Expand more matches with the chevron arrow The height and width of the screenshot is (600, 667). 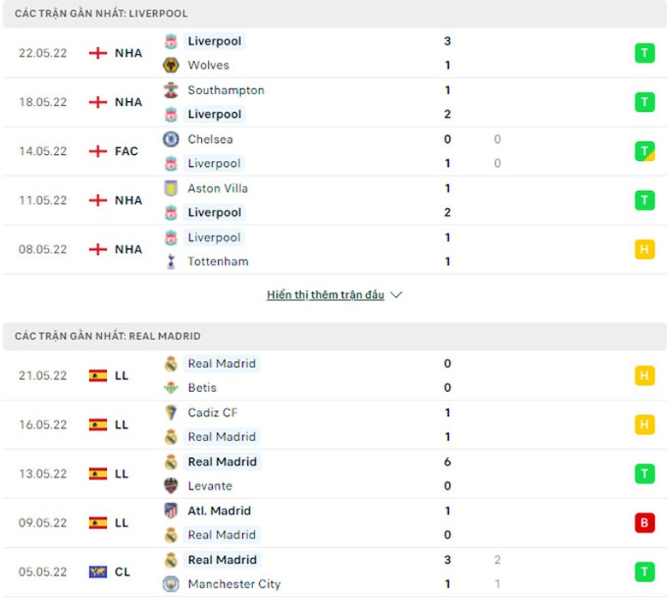coord(396,294)
